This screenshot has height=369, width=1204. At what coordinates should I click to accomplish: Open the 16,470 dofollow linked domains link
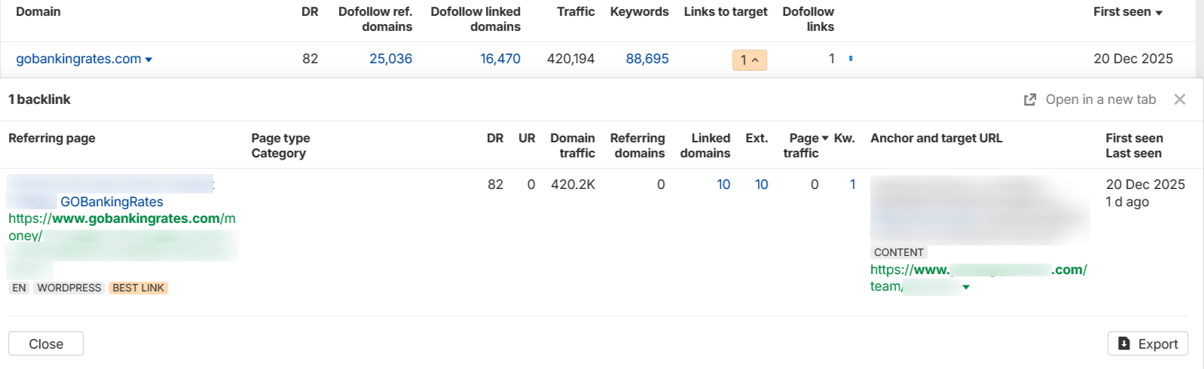pos(500,59)
